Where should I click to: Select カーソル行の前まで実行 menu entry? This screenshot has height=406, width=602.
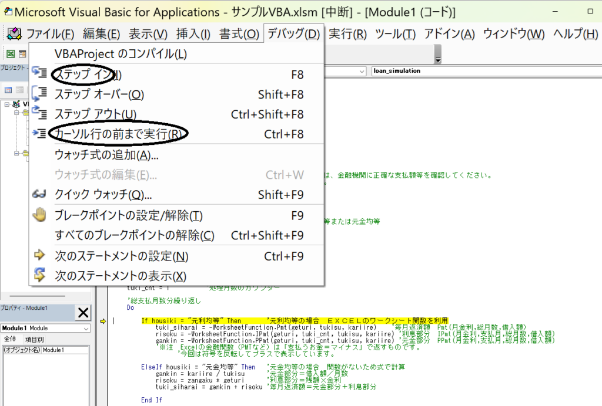coord(118,134)
